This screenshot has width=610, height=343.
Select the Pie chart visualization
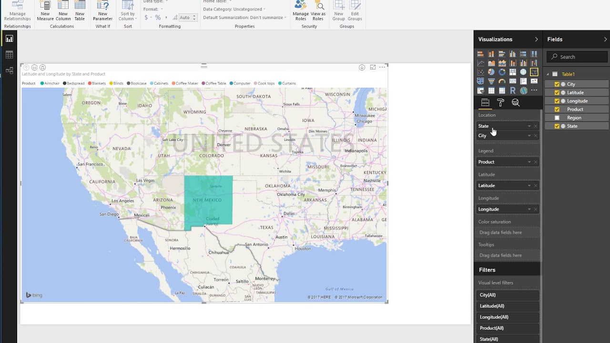pyautogui.click(x=491, y=72)
